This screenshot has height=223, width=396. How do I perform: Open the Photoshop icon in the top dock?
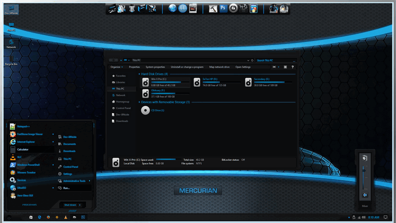pos(223,8)
